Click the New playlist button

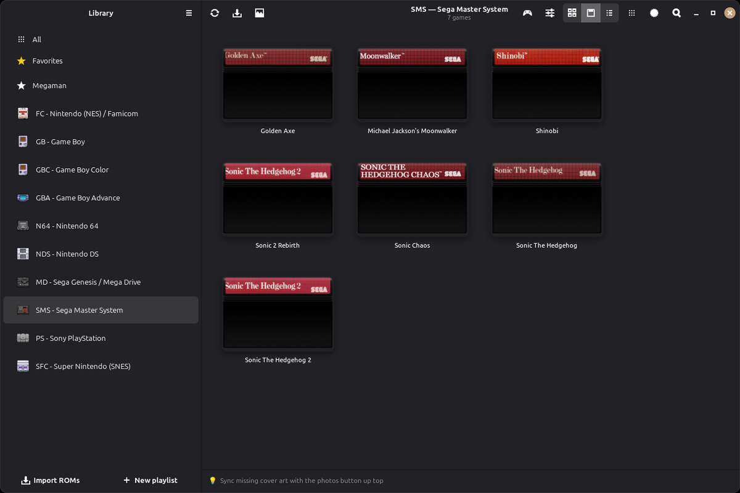150,480
